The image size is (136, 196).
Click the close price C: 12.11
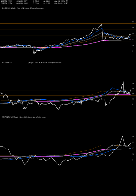[x=36, y=3]
